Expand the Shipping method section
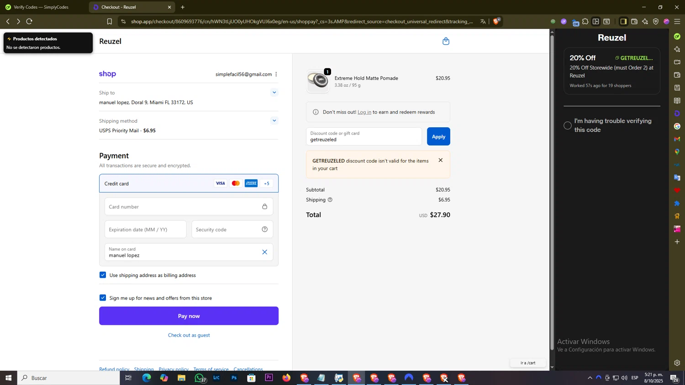This screenshot has width=685, height=385. pyautogui.click(x=274, y=121)
